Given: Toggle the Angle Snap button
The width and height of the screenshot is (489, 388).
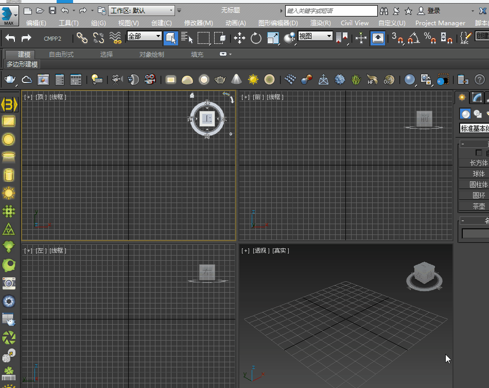Looking at the screenshot, I should [x=414, y=37].
